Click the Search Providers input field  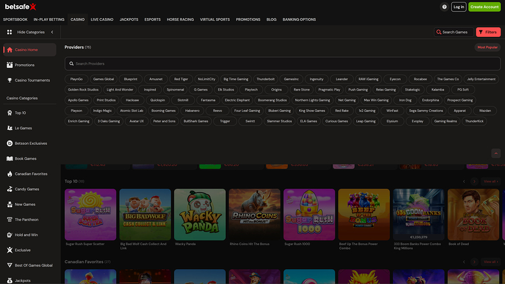282,63
